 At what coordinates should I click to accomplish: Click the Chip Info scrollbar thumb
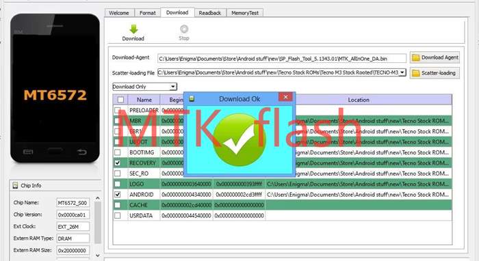(x=98, y=223)
